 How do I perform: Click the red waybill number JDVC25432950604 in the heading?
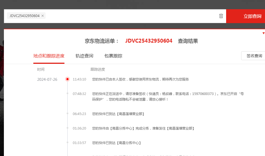coord(149,41)
